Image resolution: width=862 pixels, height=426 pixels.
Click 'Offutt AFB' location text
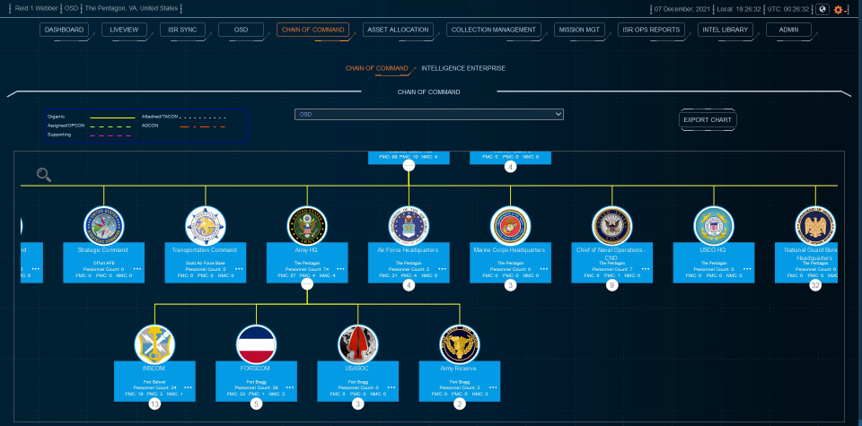click(x=104, y=264)
